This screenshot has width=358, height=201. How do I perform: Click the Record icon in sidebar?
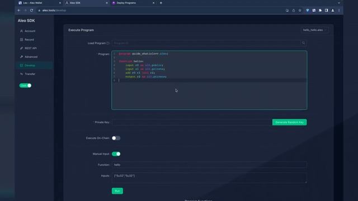[21, 40]
